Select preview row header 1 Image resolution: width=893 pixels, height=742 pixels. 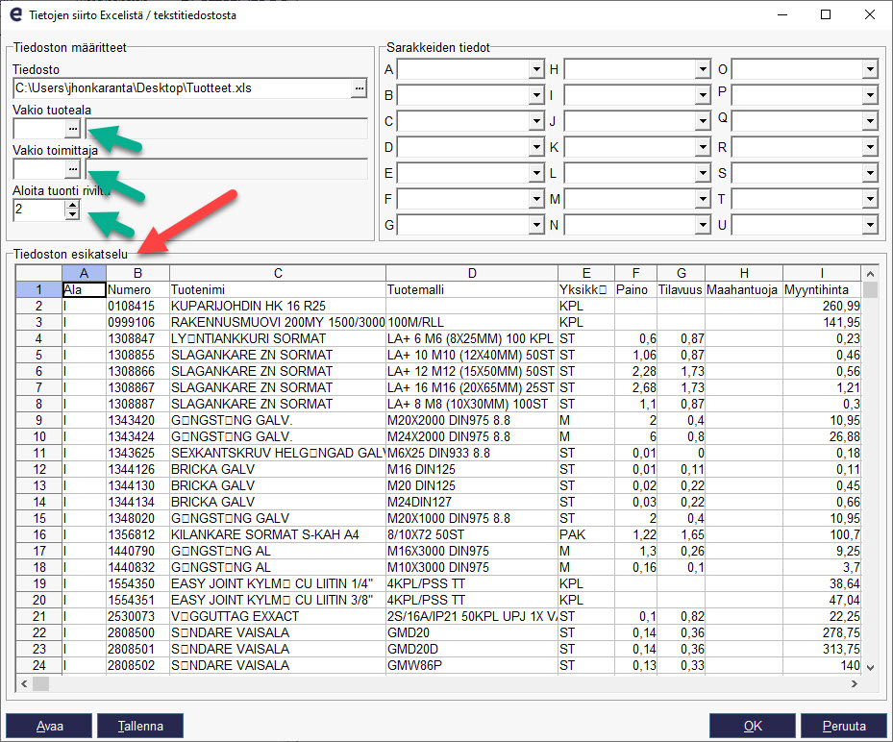tap(38, 290)
